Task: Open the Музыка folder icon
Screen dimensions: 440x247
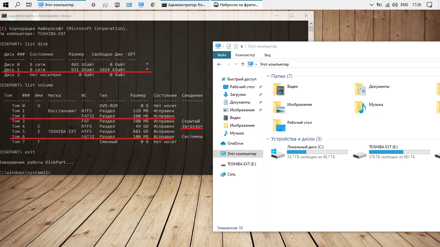Action: [361, 108]
